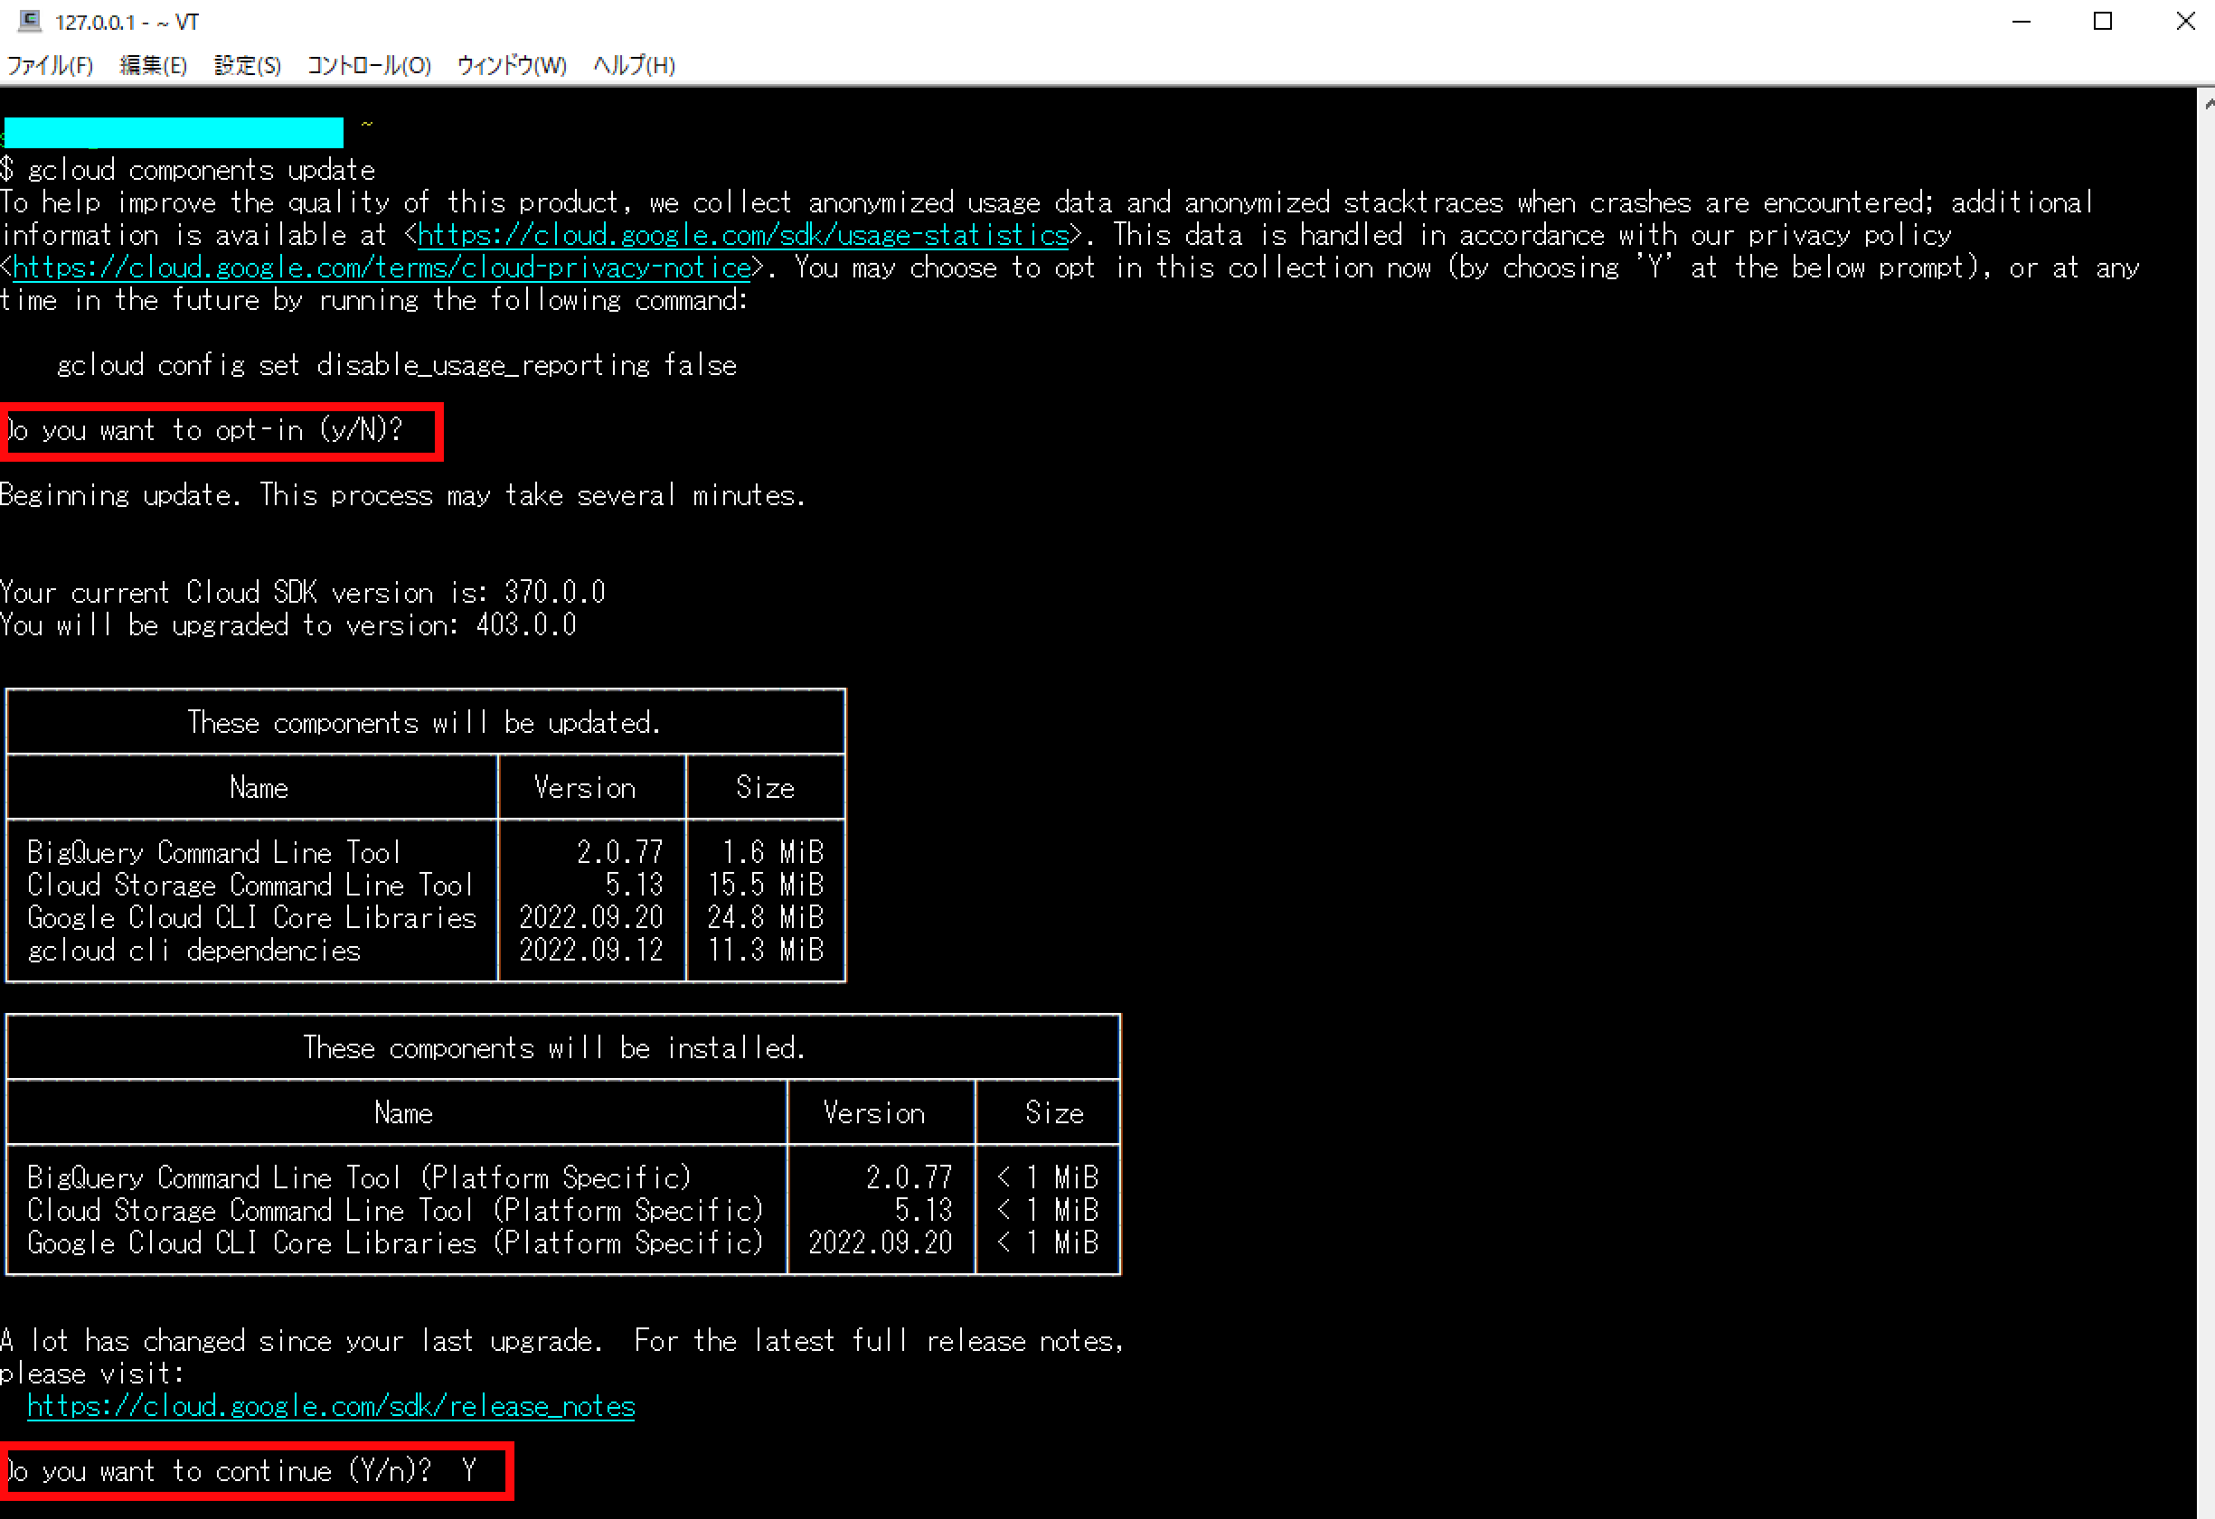Viewport: 2215px width, 1519px height.
Task: Maximize the terminal window
Action: (2104, 21)
